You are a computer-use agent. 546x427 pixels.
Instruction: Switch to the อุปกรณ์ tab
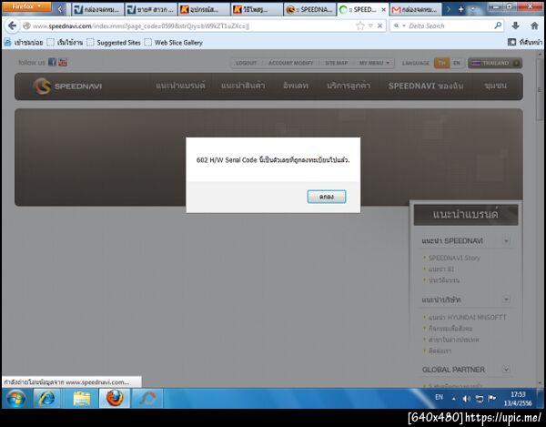[x=204, y=10]
